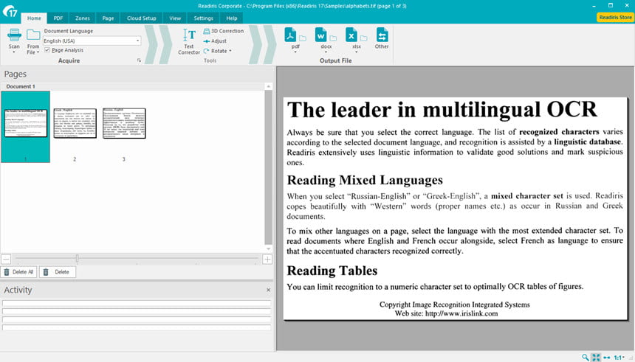Viewport: 635px width, 362px height.
Task: Click the Readiris 17 logo
Action: 10,11
